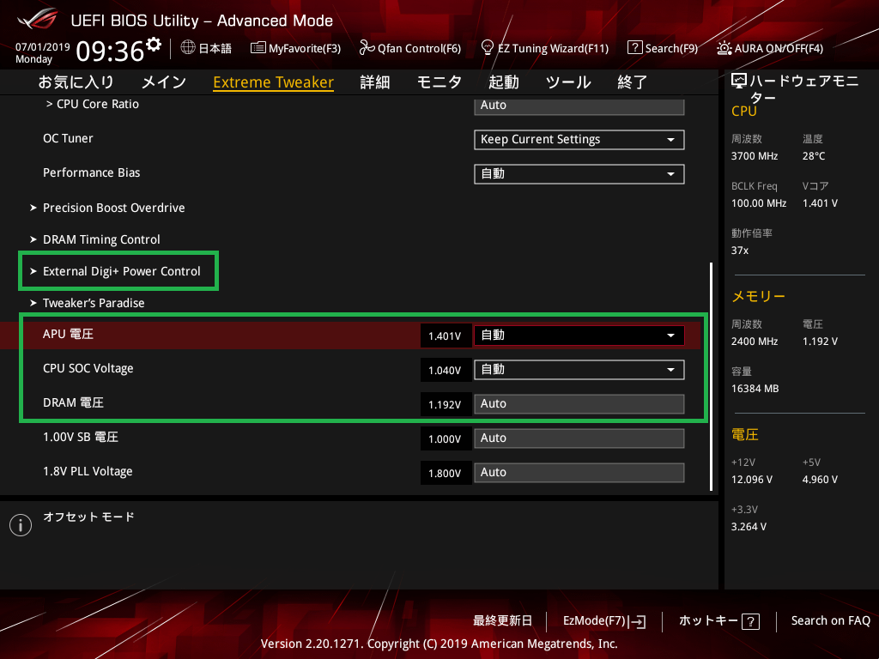Click the 3.264 V reading
879x659 pixels.
(x=749, y=527)
